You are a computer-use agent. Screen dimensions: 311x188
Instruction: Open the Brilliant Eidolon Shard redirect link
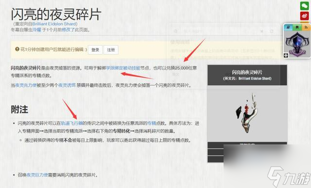(x=54, y=24)
